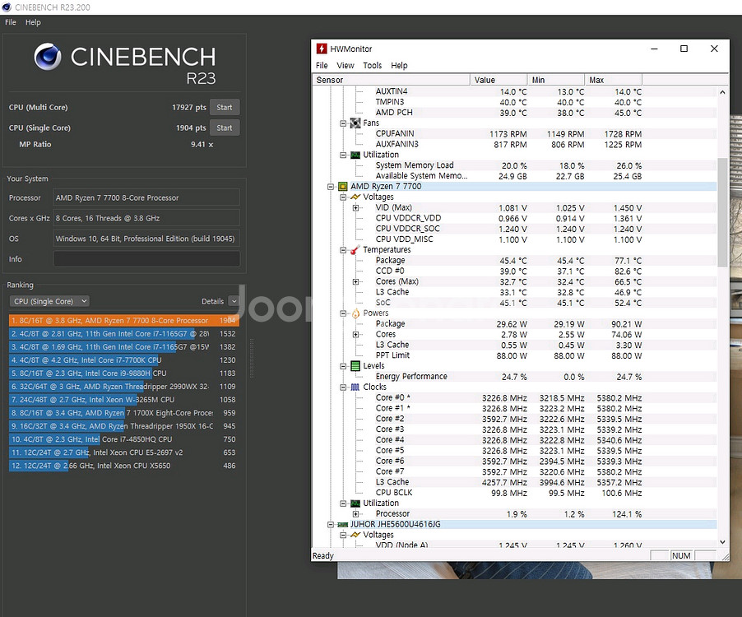Start the CPU (Single Core) test

coord(225,128)
